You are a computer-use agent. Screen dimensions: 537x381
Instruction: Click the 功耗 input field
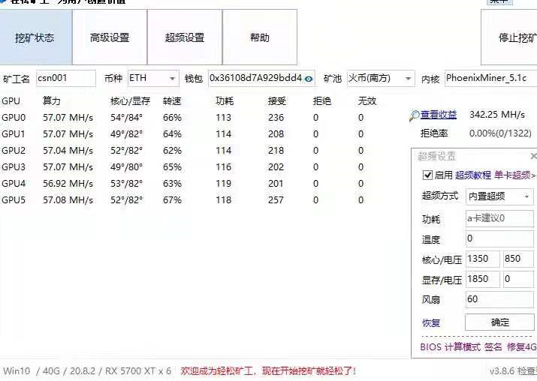point(499,218)
